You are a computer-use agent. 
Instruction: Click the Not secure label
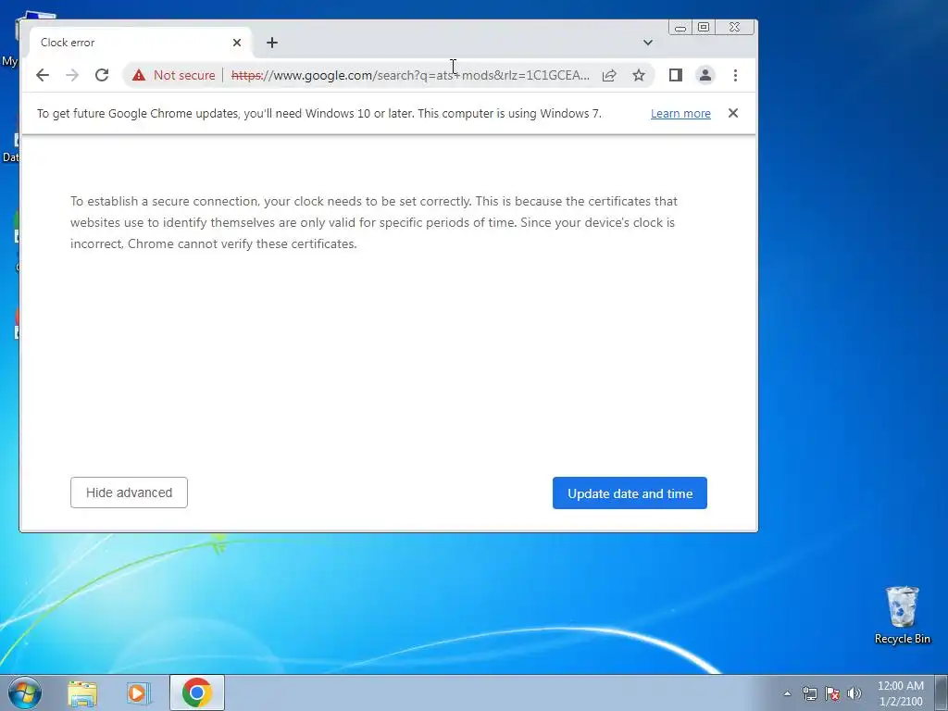point(184,75)
